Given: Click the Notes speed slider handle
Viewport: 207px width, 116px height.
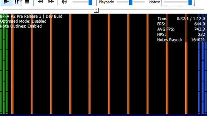Looking at the screenshot, I should (x=190, y=2).
